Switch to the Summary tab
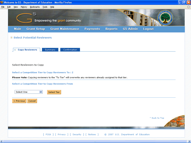The image size is (191, 143). click(x=50, y=50)
